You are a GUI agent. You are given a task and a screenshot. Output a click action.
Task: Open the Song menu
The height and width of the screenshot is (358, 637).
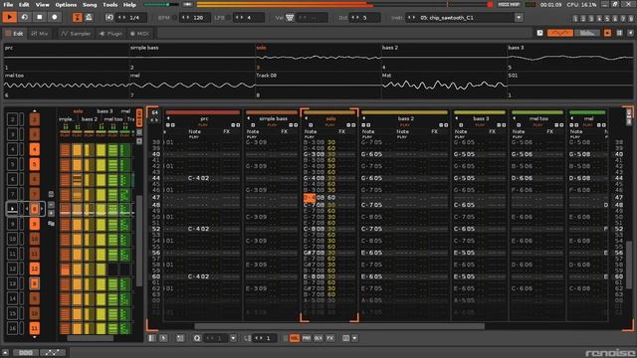(90, 4)
